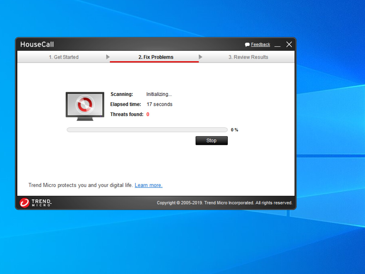
Task: Click the 17 seconds elapsed time value
Action: click(159, 104)
